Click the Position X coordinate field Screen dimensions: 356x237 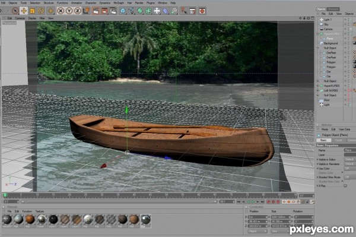point(258,217)
